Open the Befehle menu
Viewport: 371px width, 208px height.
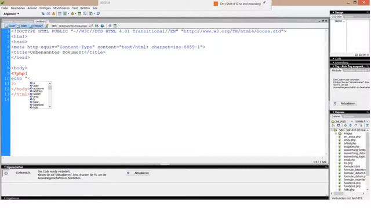(x=85, y=8)
